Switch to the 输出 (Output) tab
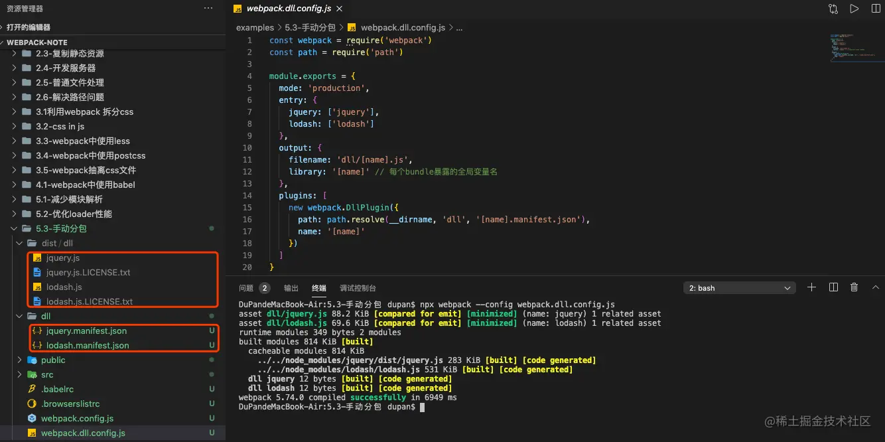This screenshot has height=442, width=885. coord(291,288)
